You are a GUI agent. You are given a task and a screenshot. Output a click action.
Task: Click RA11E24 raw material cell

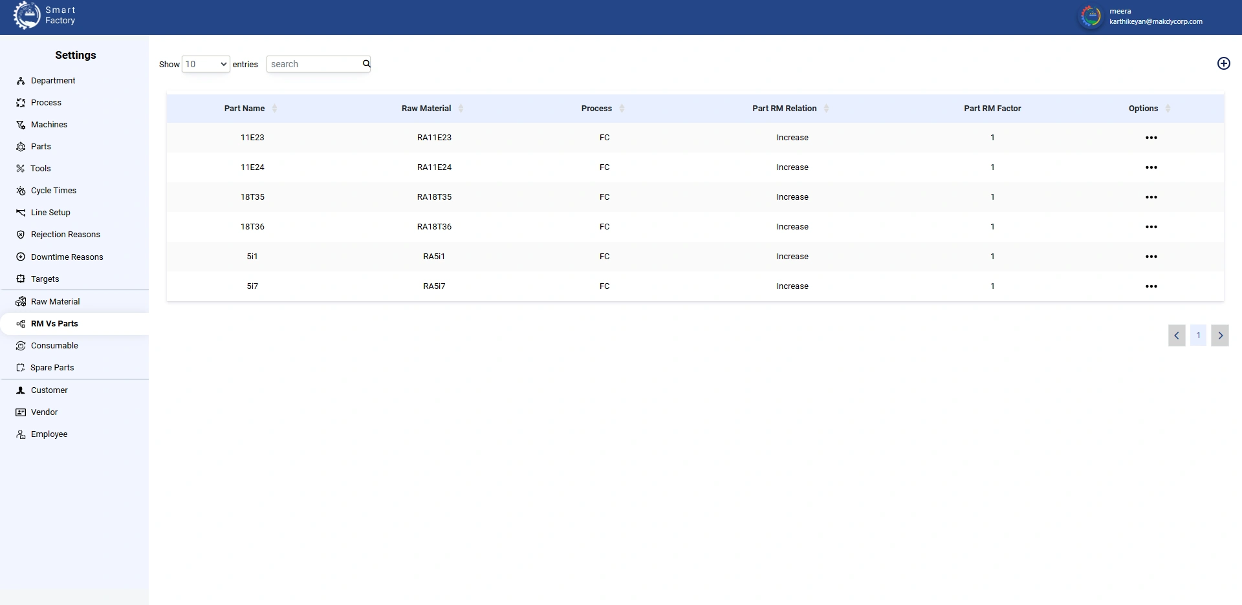click(x=434, y=167)
